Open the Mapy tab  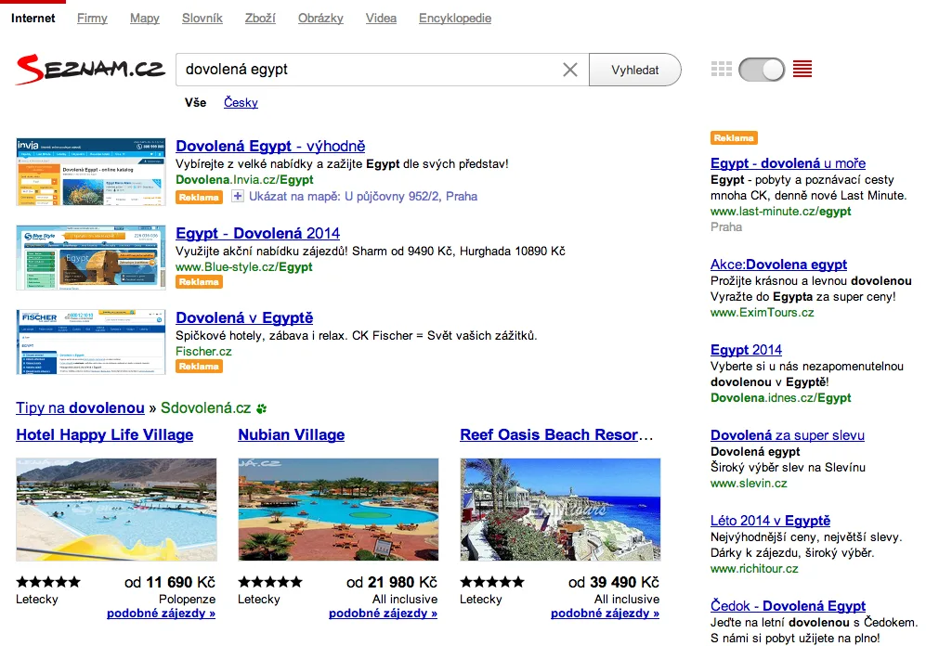pos(145,19)
